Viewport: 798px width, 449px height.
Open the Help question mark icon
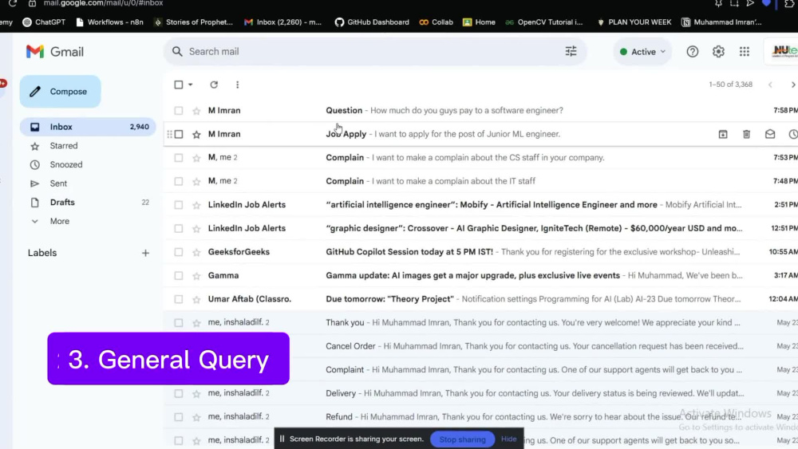tap(692, 51)
